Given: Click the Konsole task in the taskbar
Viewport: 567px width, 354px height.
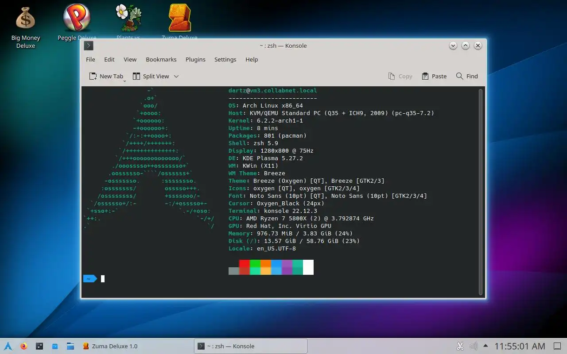Looking at the screenshot, I should 251,346.
